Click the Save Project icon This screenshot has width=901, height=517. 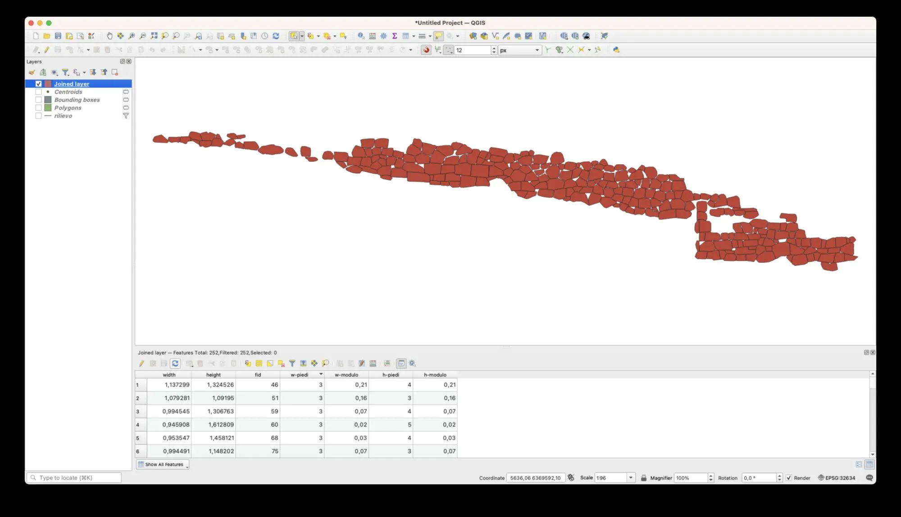click(58, 36)
